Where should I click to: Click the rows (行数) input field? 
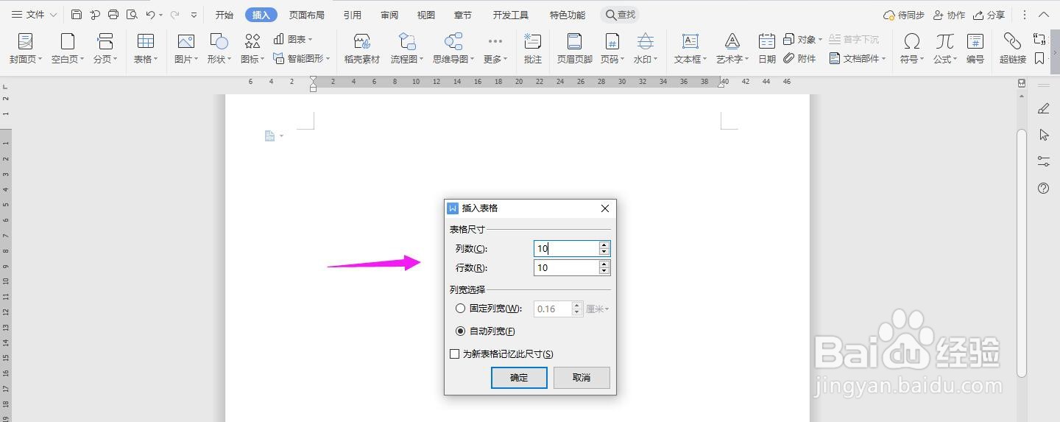click(x=566, y=268)
